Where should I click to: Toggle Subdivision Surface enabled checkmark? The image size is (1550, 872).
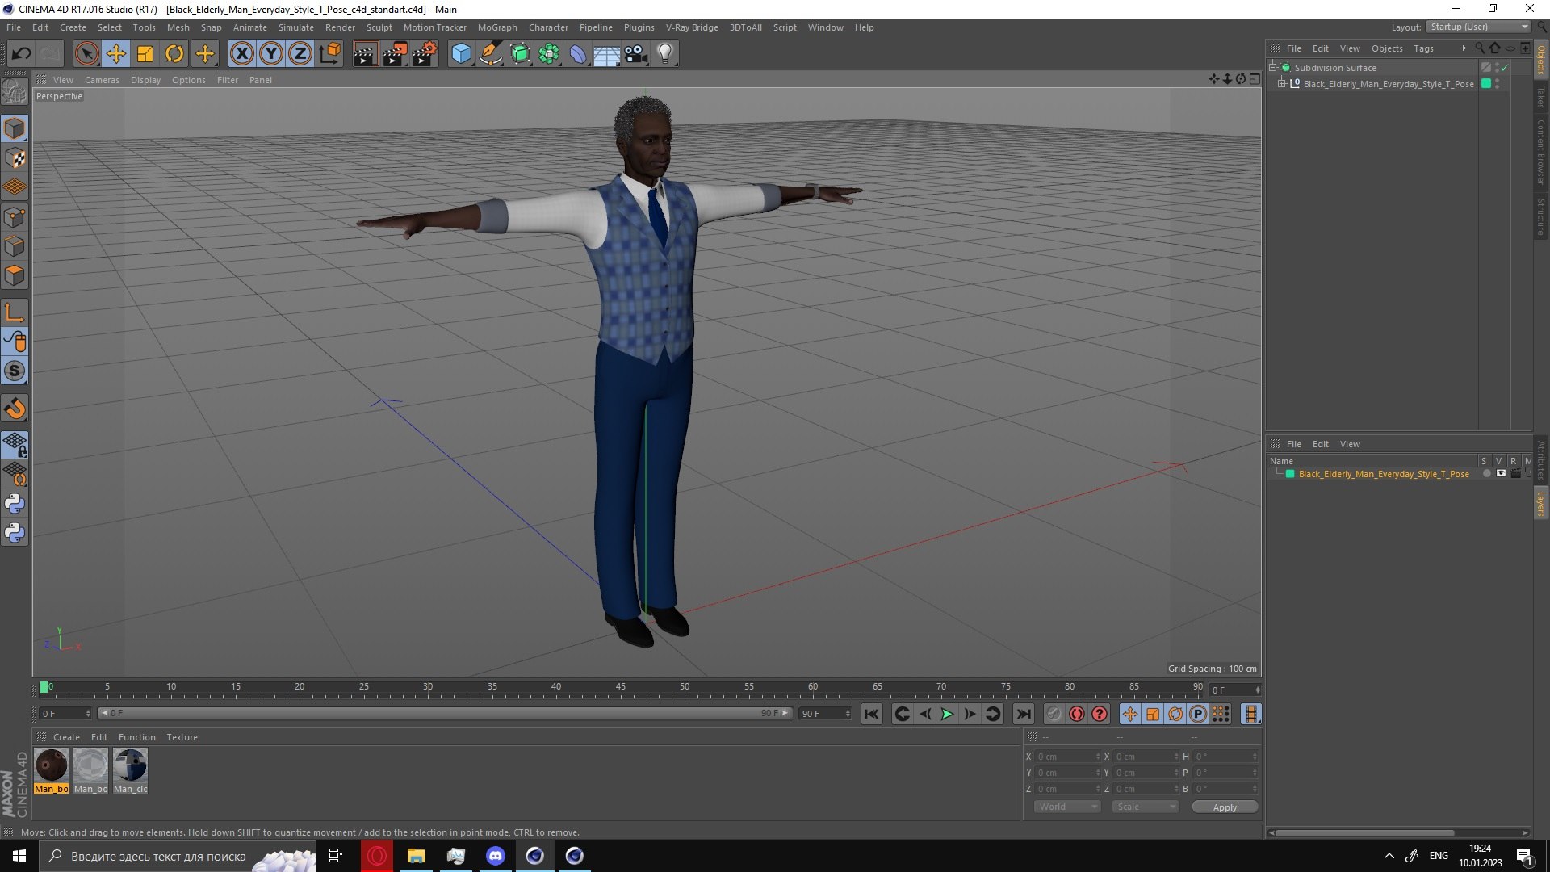[x=1504, y=68]
